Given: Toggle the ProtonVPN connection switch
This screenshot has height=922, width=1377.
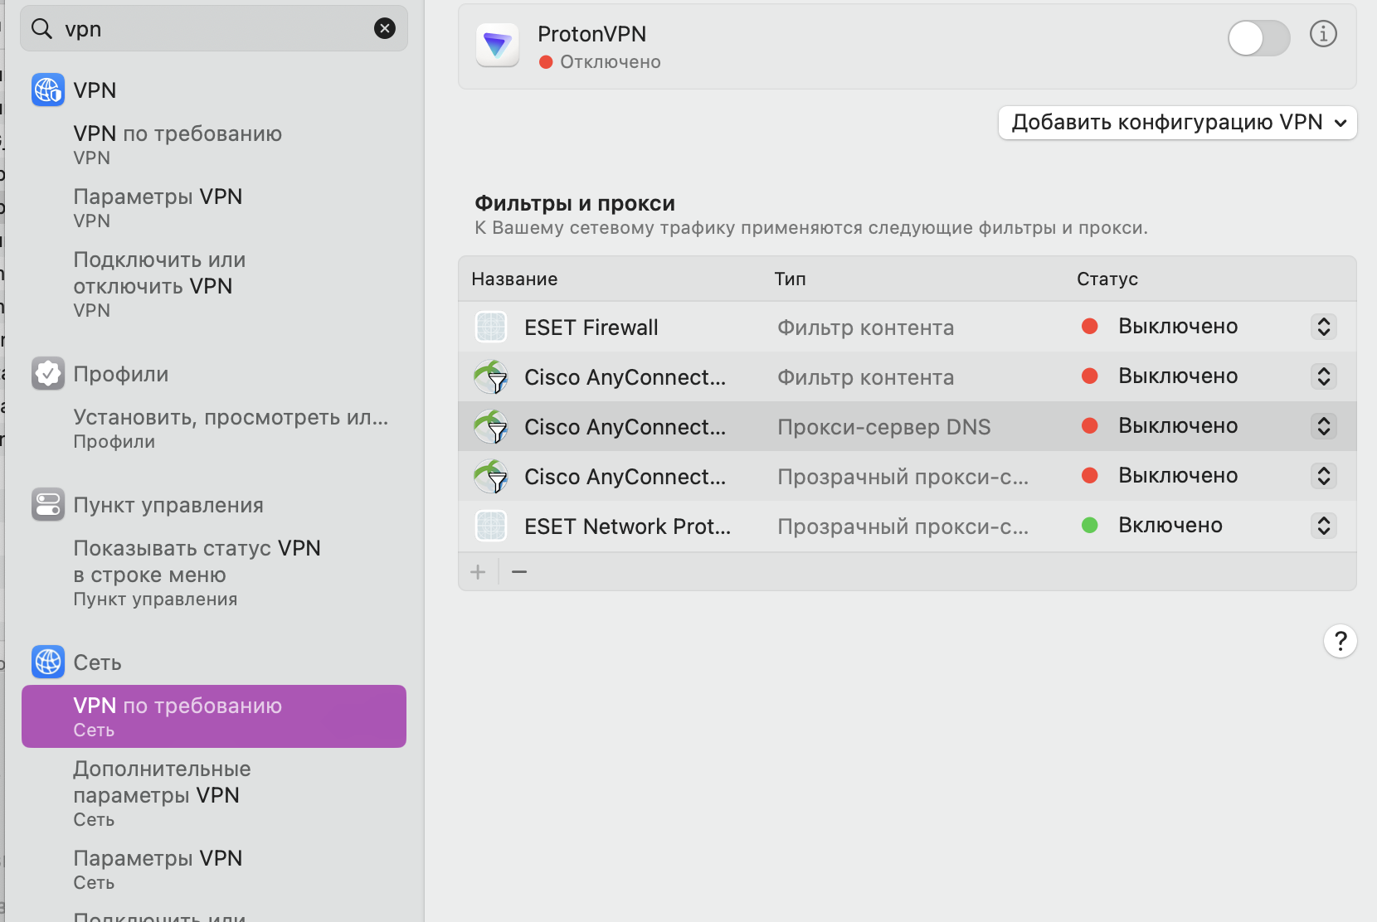Looking at the screenshot, I should (x=1258, y=38).
